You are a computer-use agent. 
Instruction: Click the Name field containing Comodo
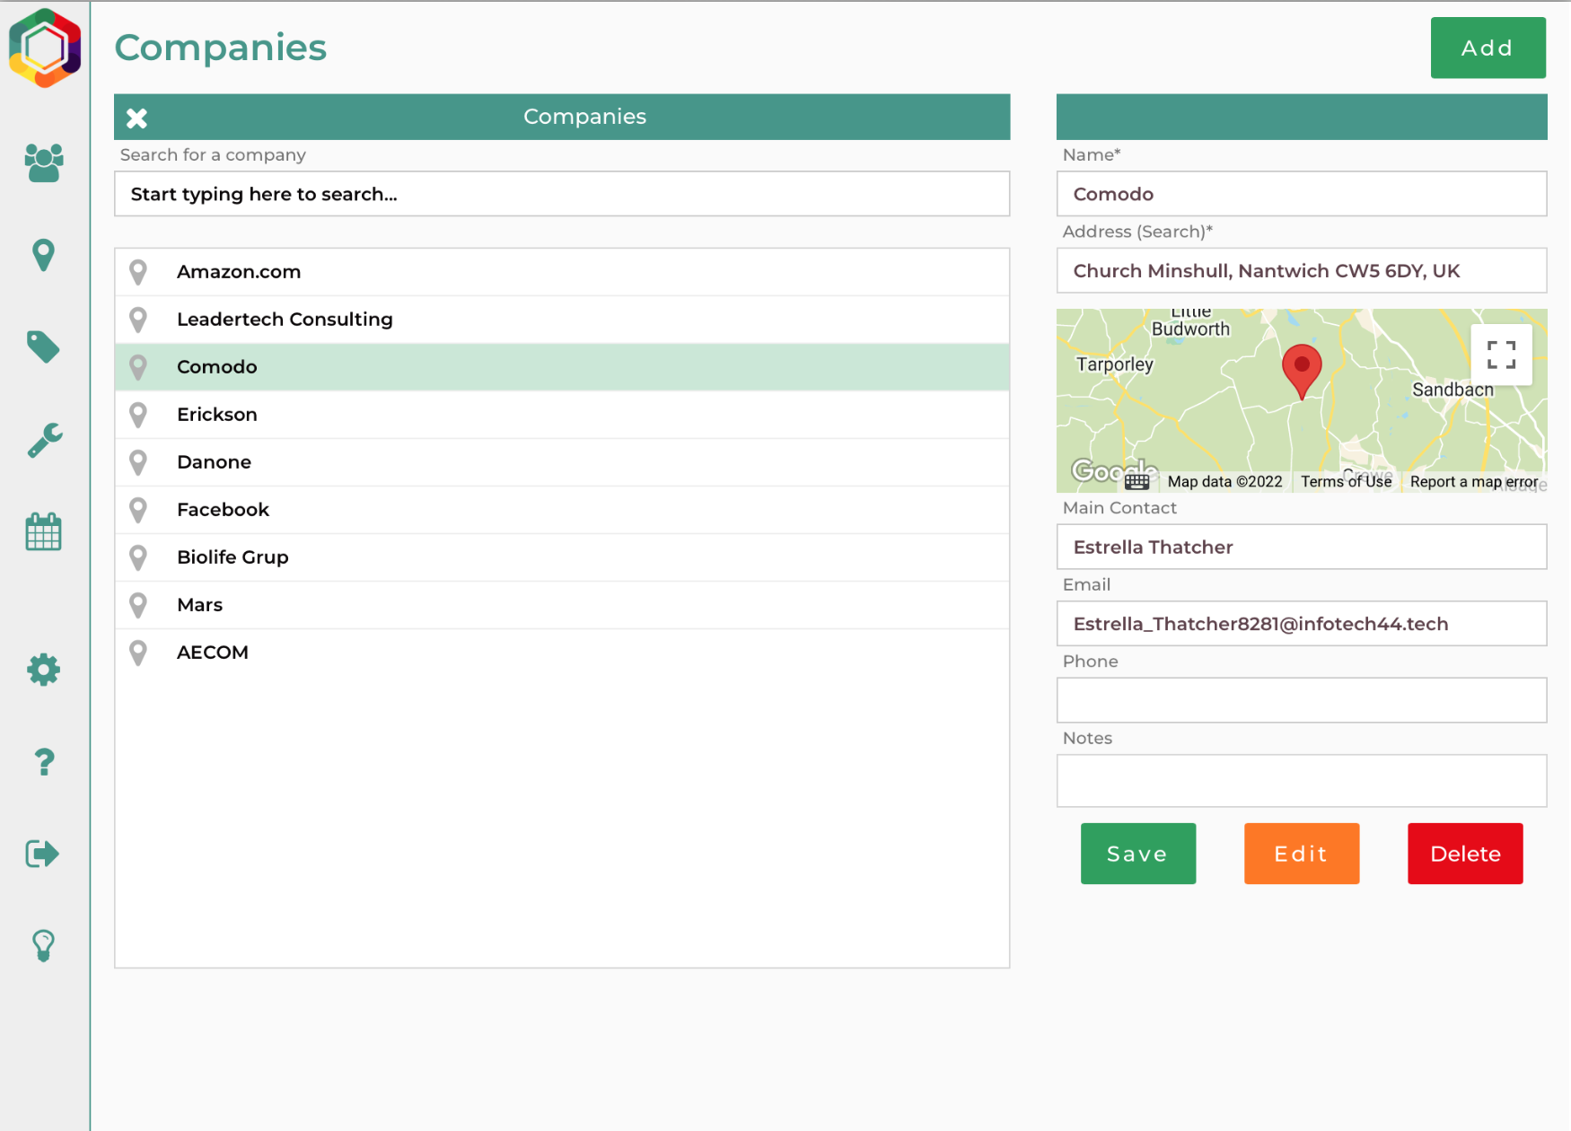coord(1302,194)
